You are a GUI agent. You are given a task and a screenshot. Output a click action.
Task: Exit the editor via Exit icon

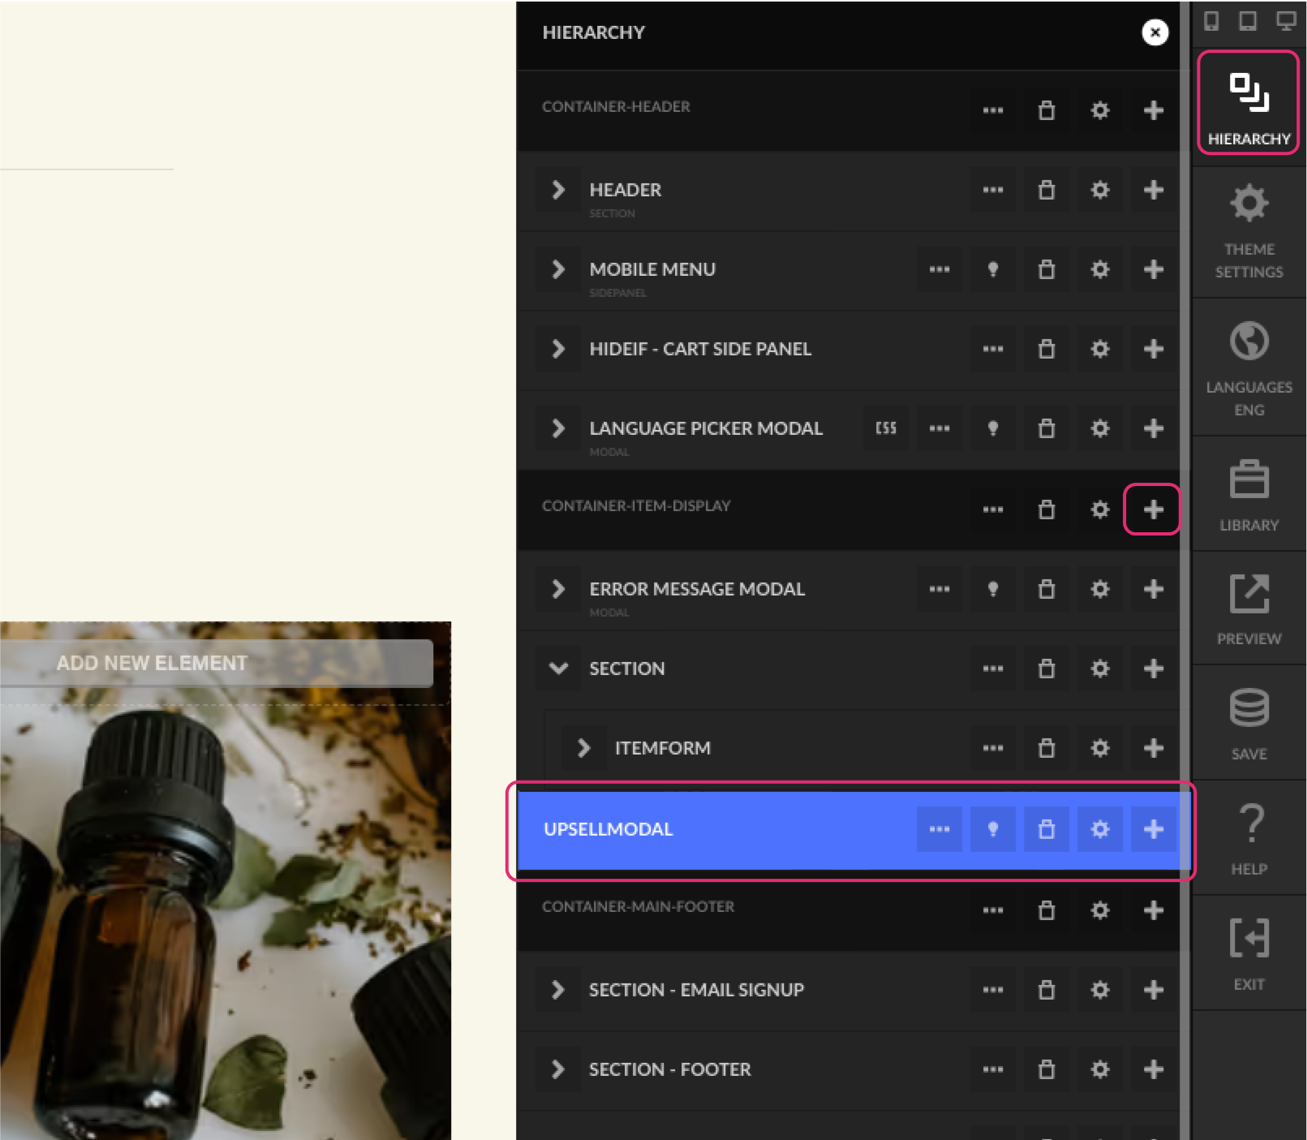click(x=1249, y=954)
